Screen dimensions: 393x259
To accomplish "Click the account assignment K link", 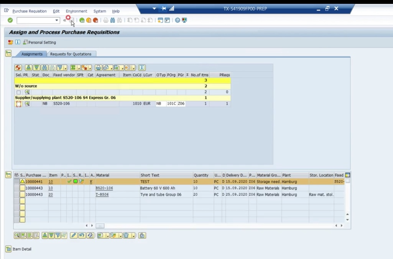I will (91, 181).
